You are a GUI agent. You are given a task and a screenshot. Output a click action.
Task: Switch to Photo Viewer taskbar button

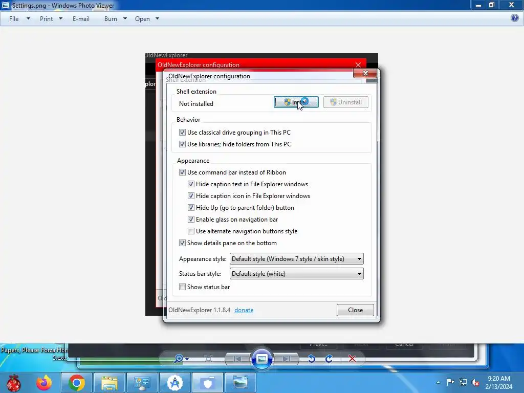(x=241, y=383)
